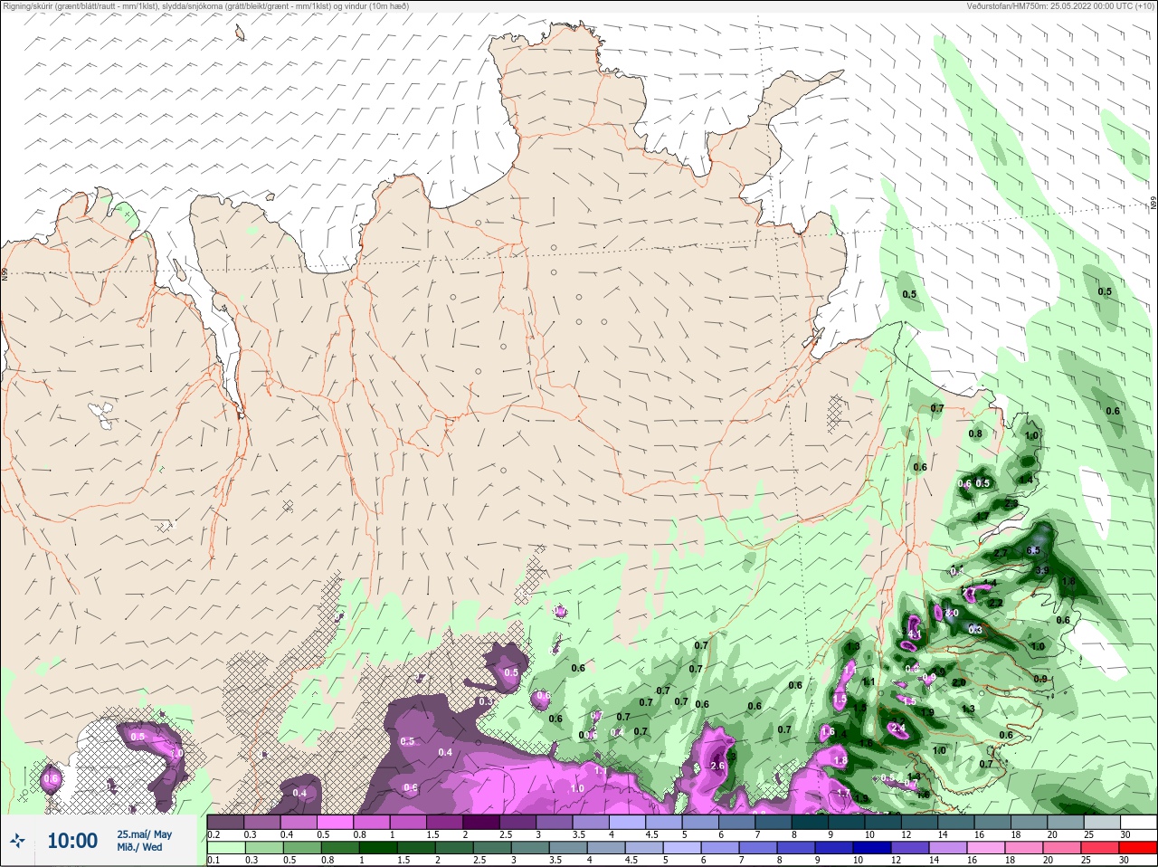The height and width of the screenshot is (867, 1158).
Task: Click the 'Mið./ Wed' weekday text
Action: pyautogui.click(x=140, y=848)
